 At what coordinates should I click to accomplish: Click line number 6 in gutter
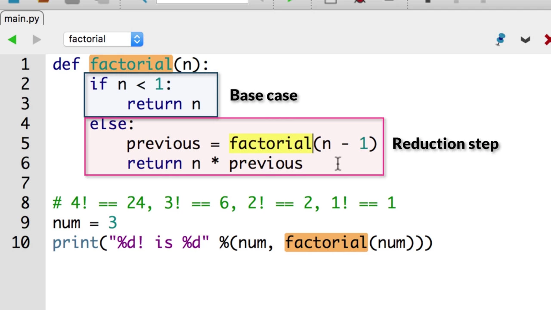pyautogui.click(x=25, y=164)
